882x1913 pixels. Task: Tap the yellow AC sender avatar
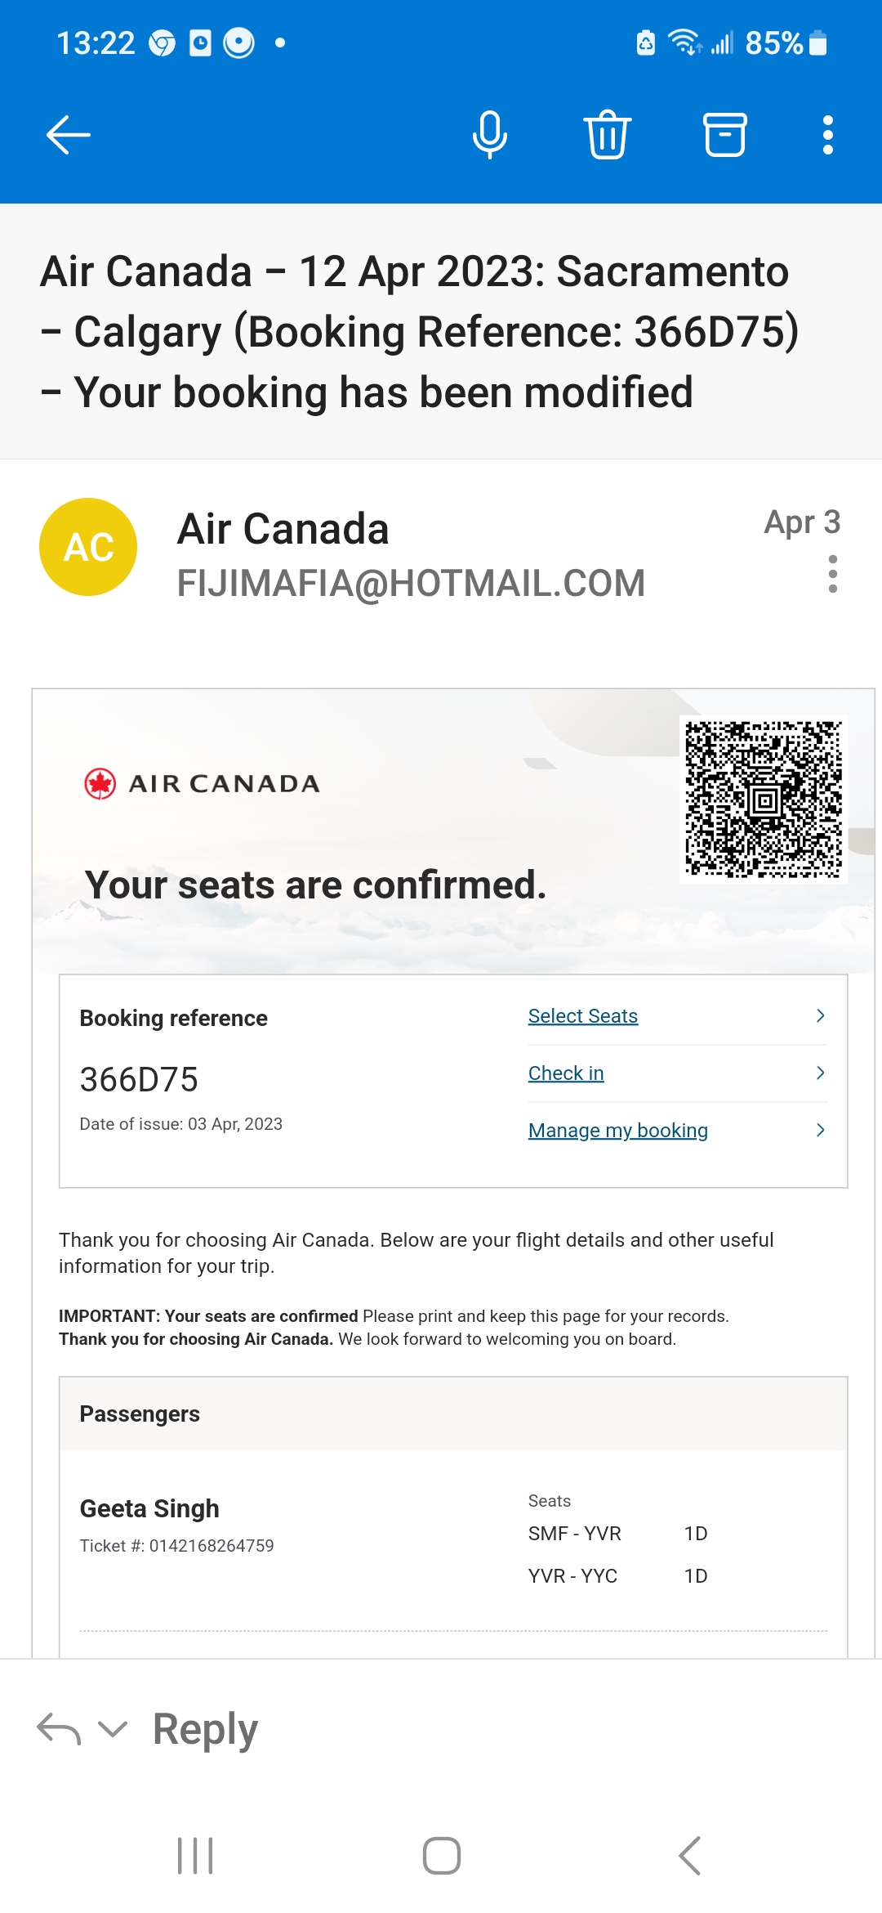88,547
